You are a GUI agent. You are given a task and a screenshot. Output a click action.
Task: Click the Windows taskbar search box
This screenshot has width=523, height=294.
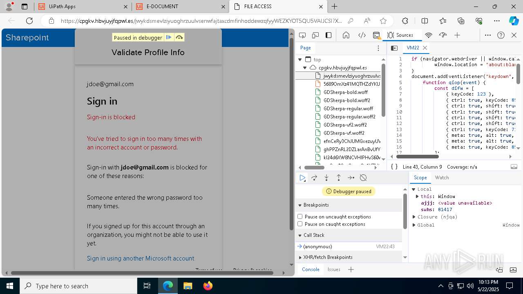78,286
